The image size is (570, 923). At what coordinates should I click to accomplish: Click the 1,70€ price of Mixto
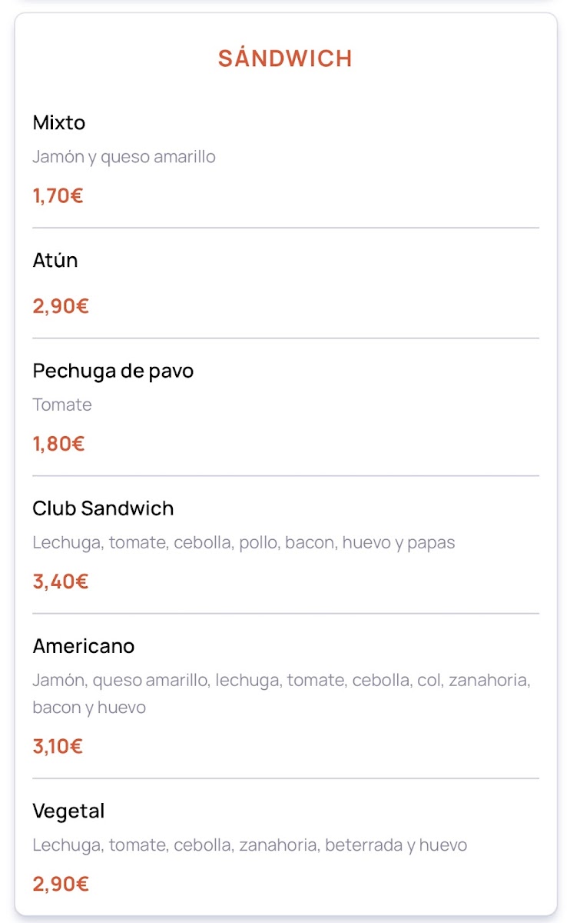(58, 195)
